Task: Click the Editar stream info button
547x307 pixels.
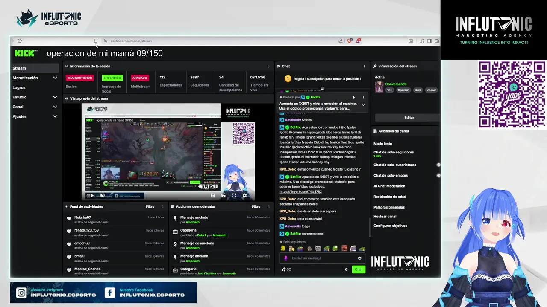Action: [408, 117]
